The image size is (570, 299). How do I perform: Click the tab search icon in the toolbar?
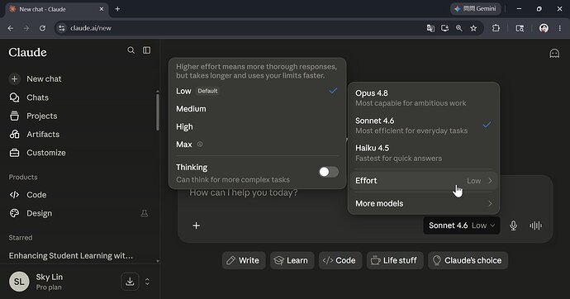pyautogui.click(x=520, y=28)
